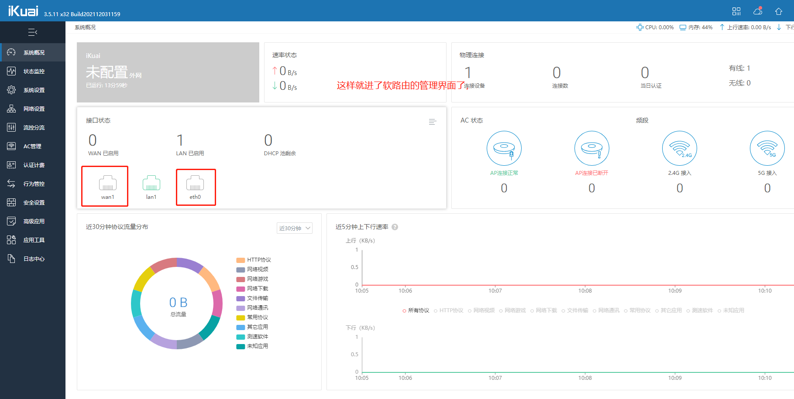Screen dimensions: 794x399
Task: Toggle 未知应用 series in the line chart legend
Action: click(731, 310)
